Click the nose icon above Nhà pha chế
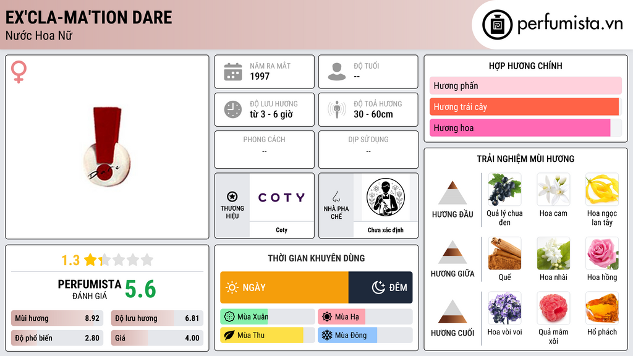 336,197
